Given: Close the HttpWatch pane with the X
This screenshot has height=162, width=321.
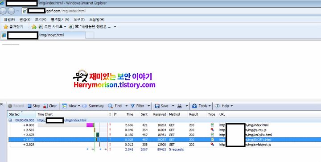Looking at the screenshot, I should tap(2, 104).
